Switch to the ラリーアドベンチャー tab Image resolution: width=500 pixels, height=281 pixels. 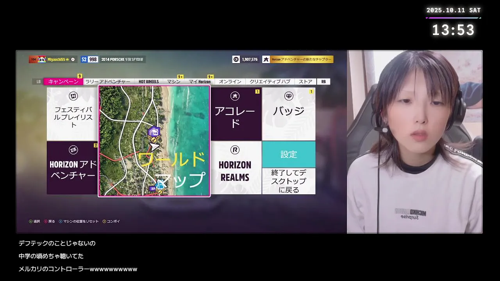click(108, 82)
